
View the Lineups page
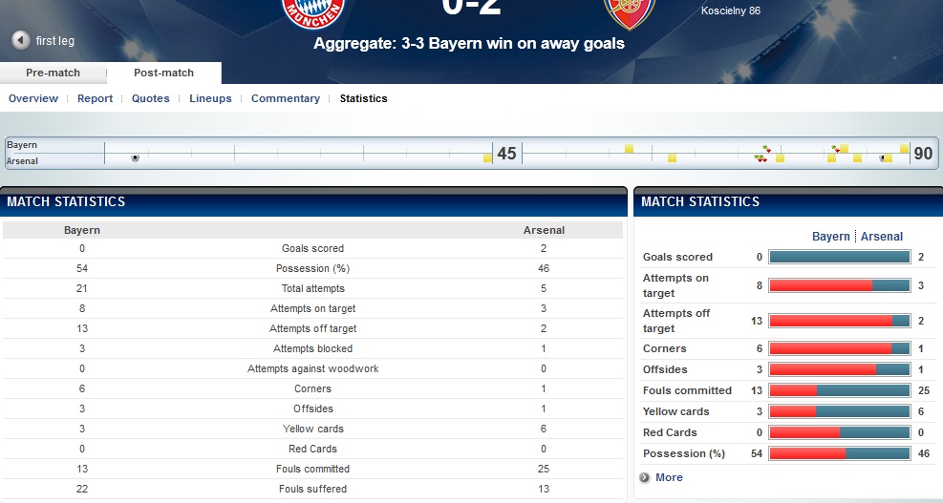point(210,98)
